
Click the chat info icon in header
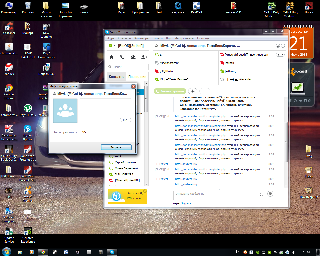283,46
